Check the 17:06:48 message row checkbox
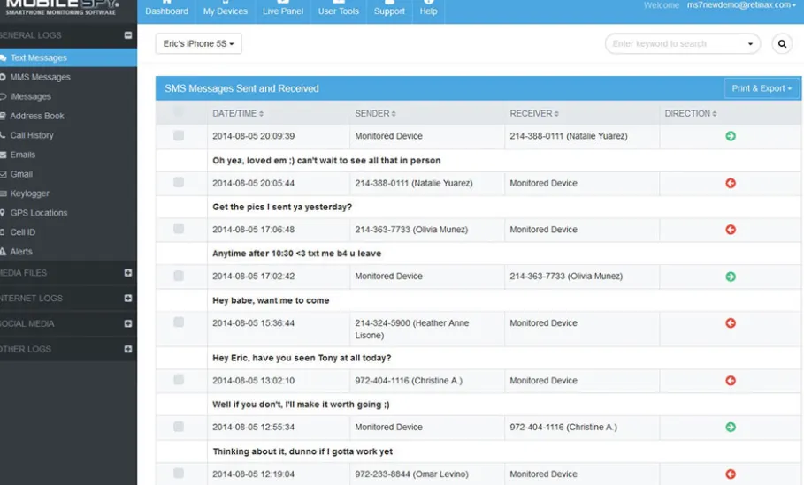 click(179, 229)
